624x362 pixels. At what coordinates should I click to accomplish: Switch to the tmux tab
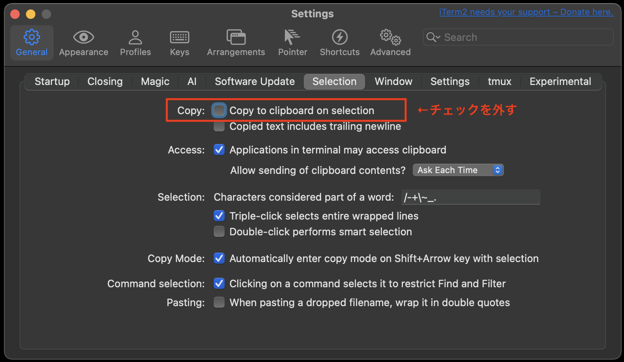coord(499,81)
